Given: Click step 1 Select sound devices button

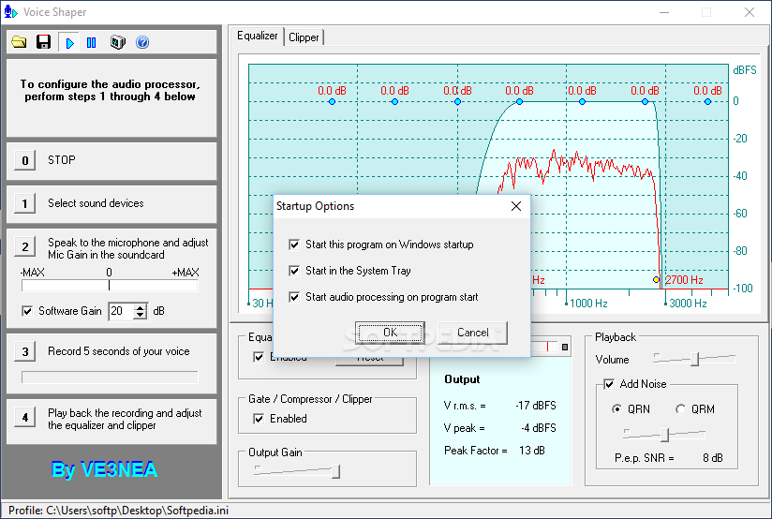Looking at the screenshot, I should 24,203.
